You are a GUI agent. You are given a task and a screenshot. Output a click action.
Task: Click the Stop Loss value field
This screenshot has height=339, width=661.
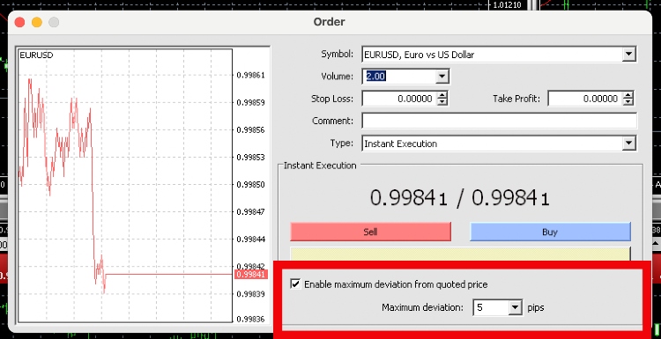click(398, 99)
